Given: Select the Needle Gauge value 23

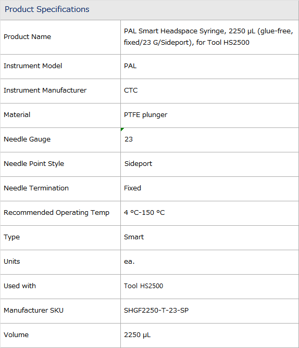Looking at the screenshot, I should tap(129, 139).
